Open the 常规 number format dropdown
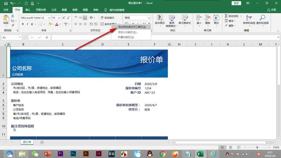Screen dimensions: 281x158 [149, 18]
